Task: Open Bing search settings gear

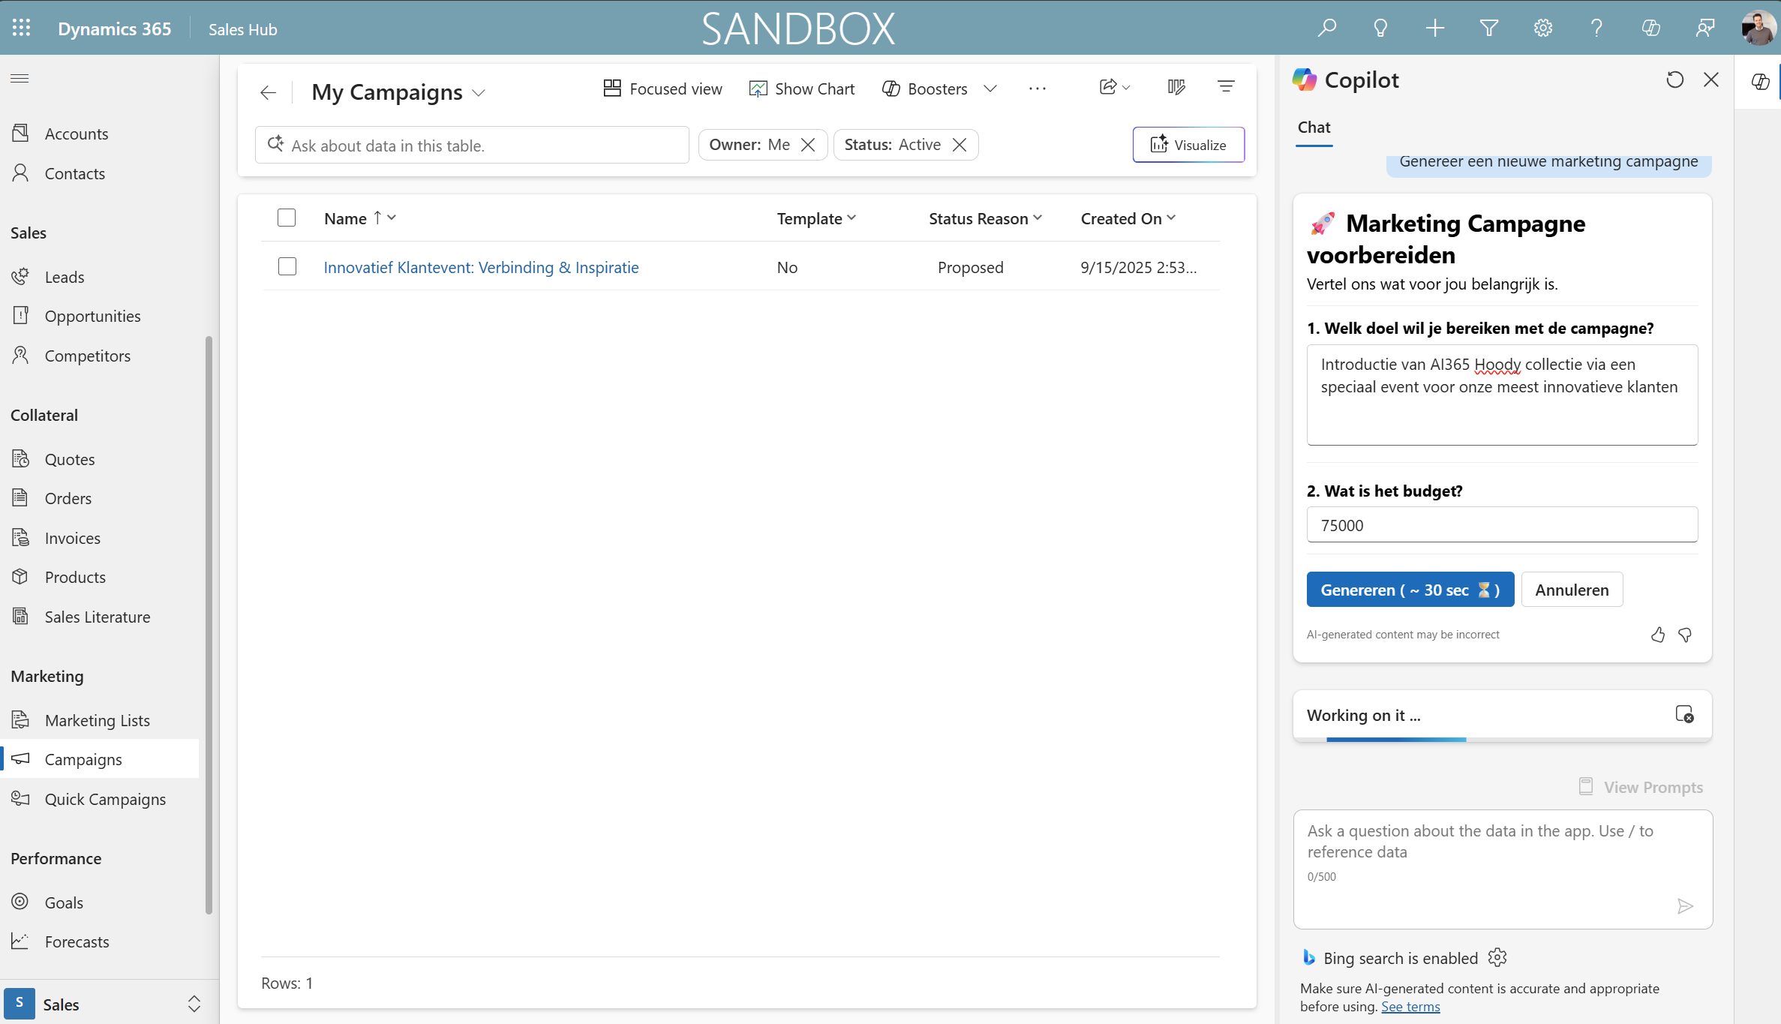Action: [x=1497, y=957]
